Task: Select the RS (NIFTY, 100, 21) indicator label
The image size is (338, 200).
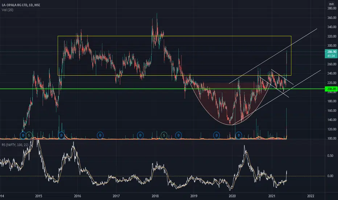Action: click(15, 145)
